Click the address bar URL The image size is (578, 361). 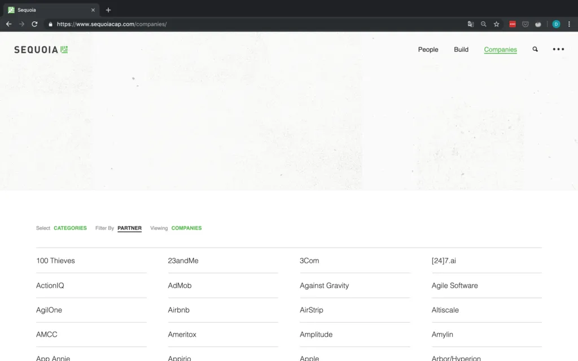(x=112, y=24)
